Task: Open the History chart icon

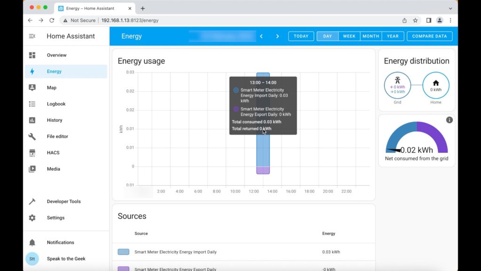Action: click(x=32, y=120)
